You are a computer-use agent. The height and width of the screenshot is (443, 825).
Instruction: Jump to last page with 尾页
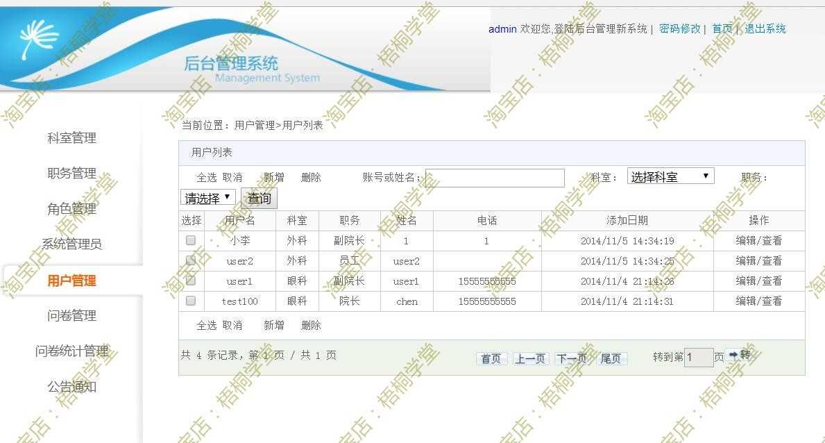[x=611, y=359]
